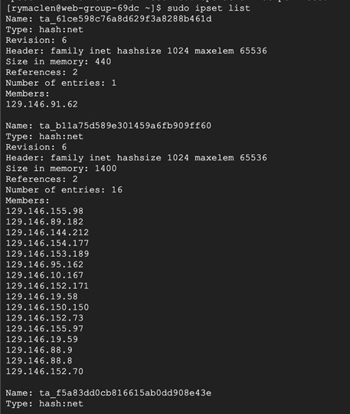
Task: Click the Size in memory: 1400 line
Action: click(x=61, y=169)
